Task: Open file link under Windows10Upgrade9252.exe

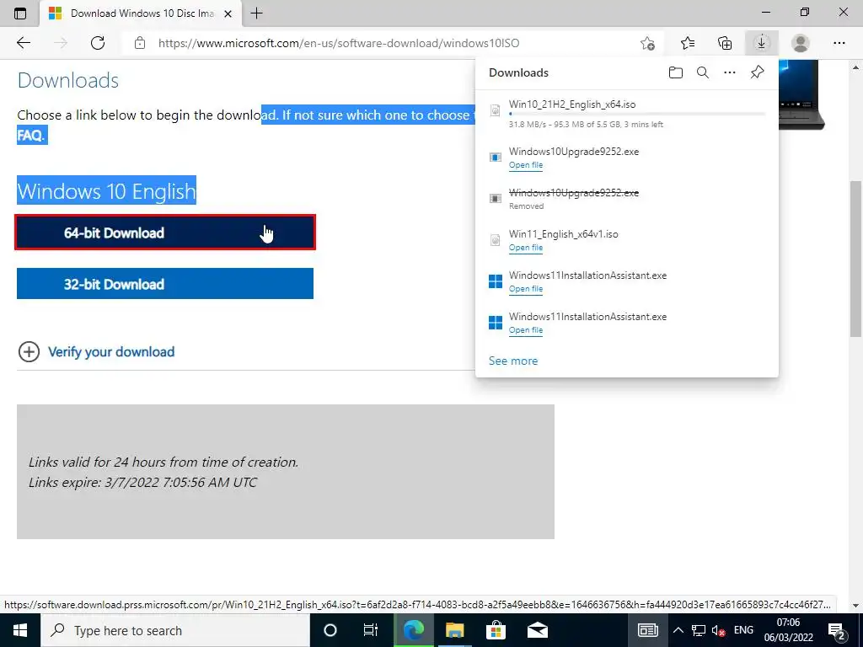Action: (526, 165)
